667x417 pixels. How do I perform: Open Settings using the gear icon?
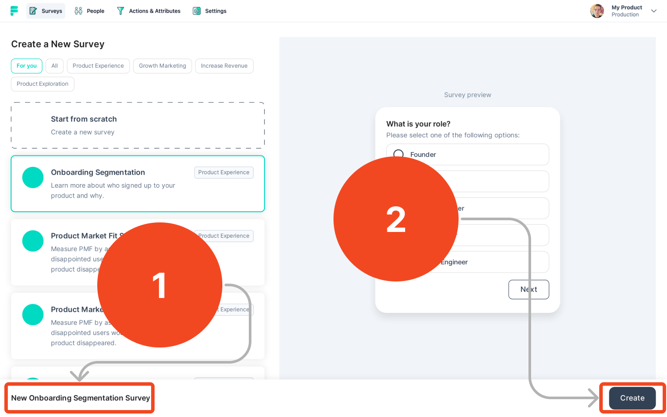[196, 11]
